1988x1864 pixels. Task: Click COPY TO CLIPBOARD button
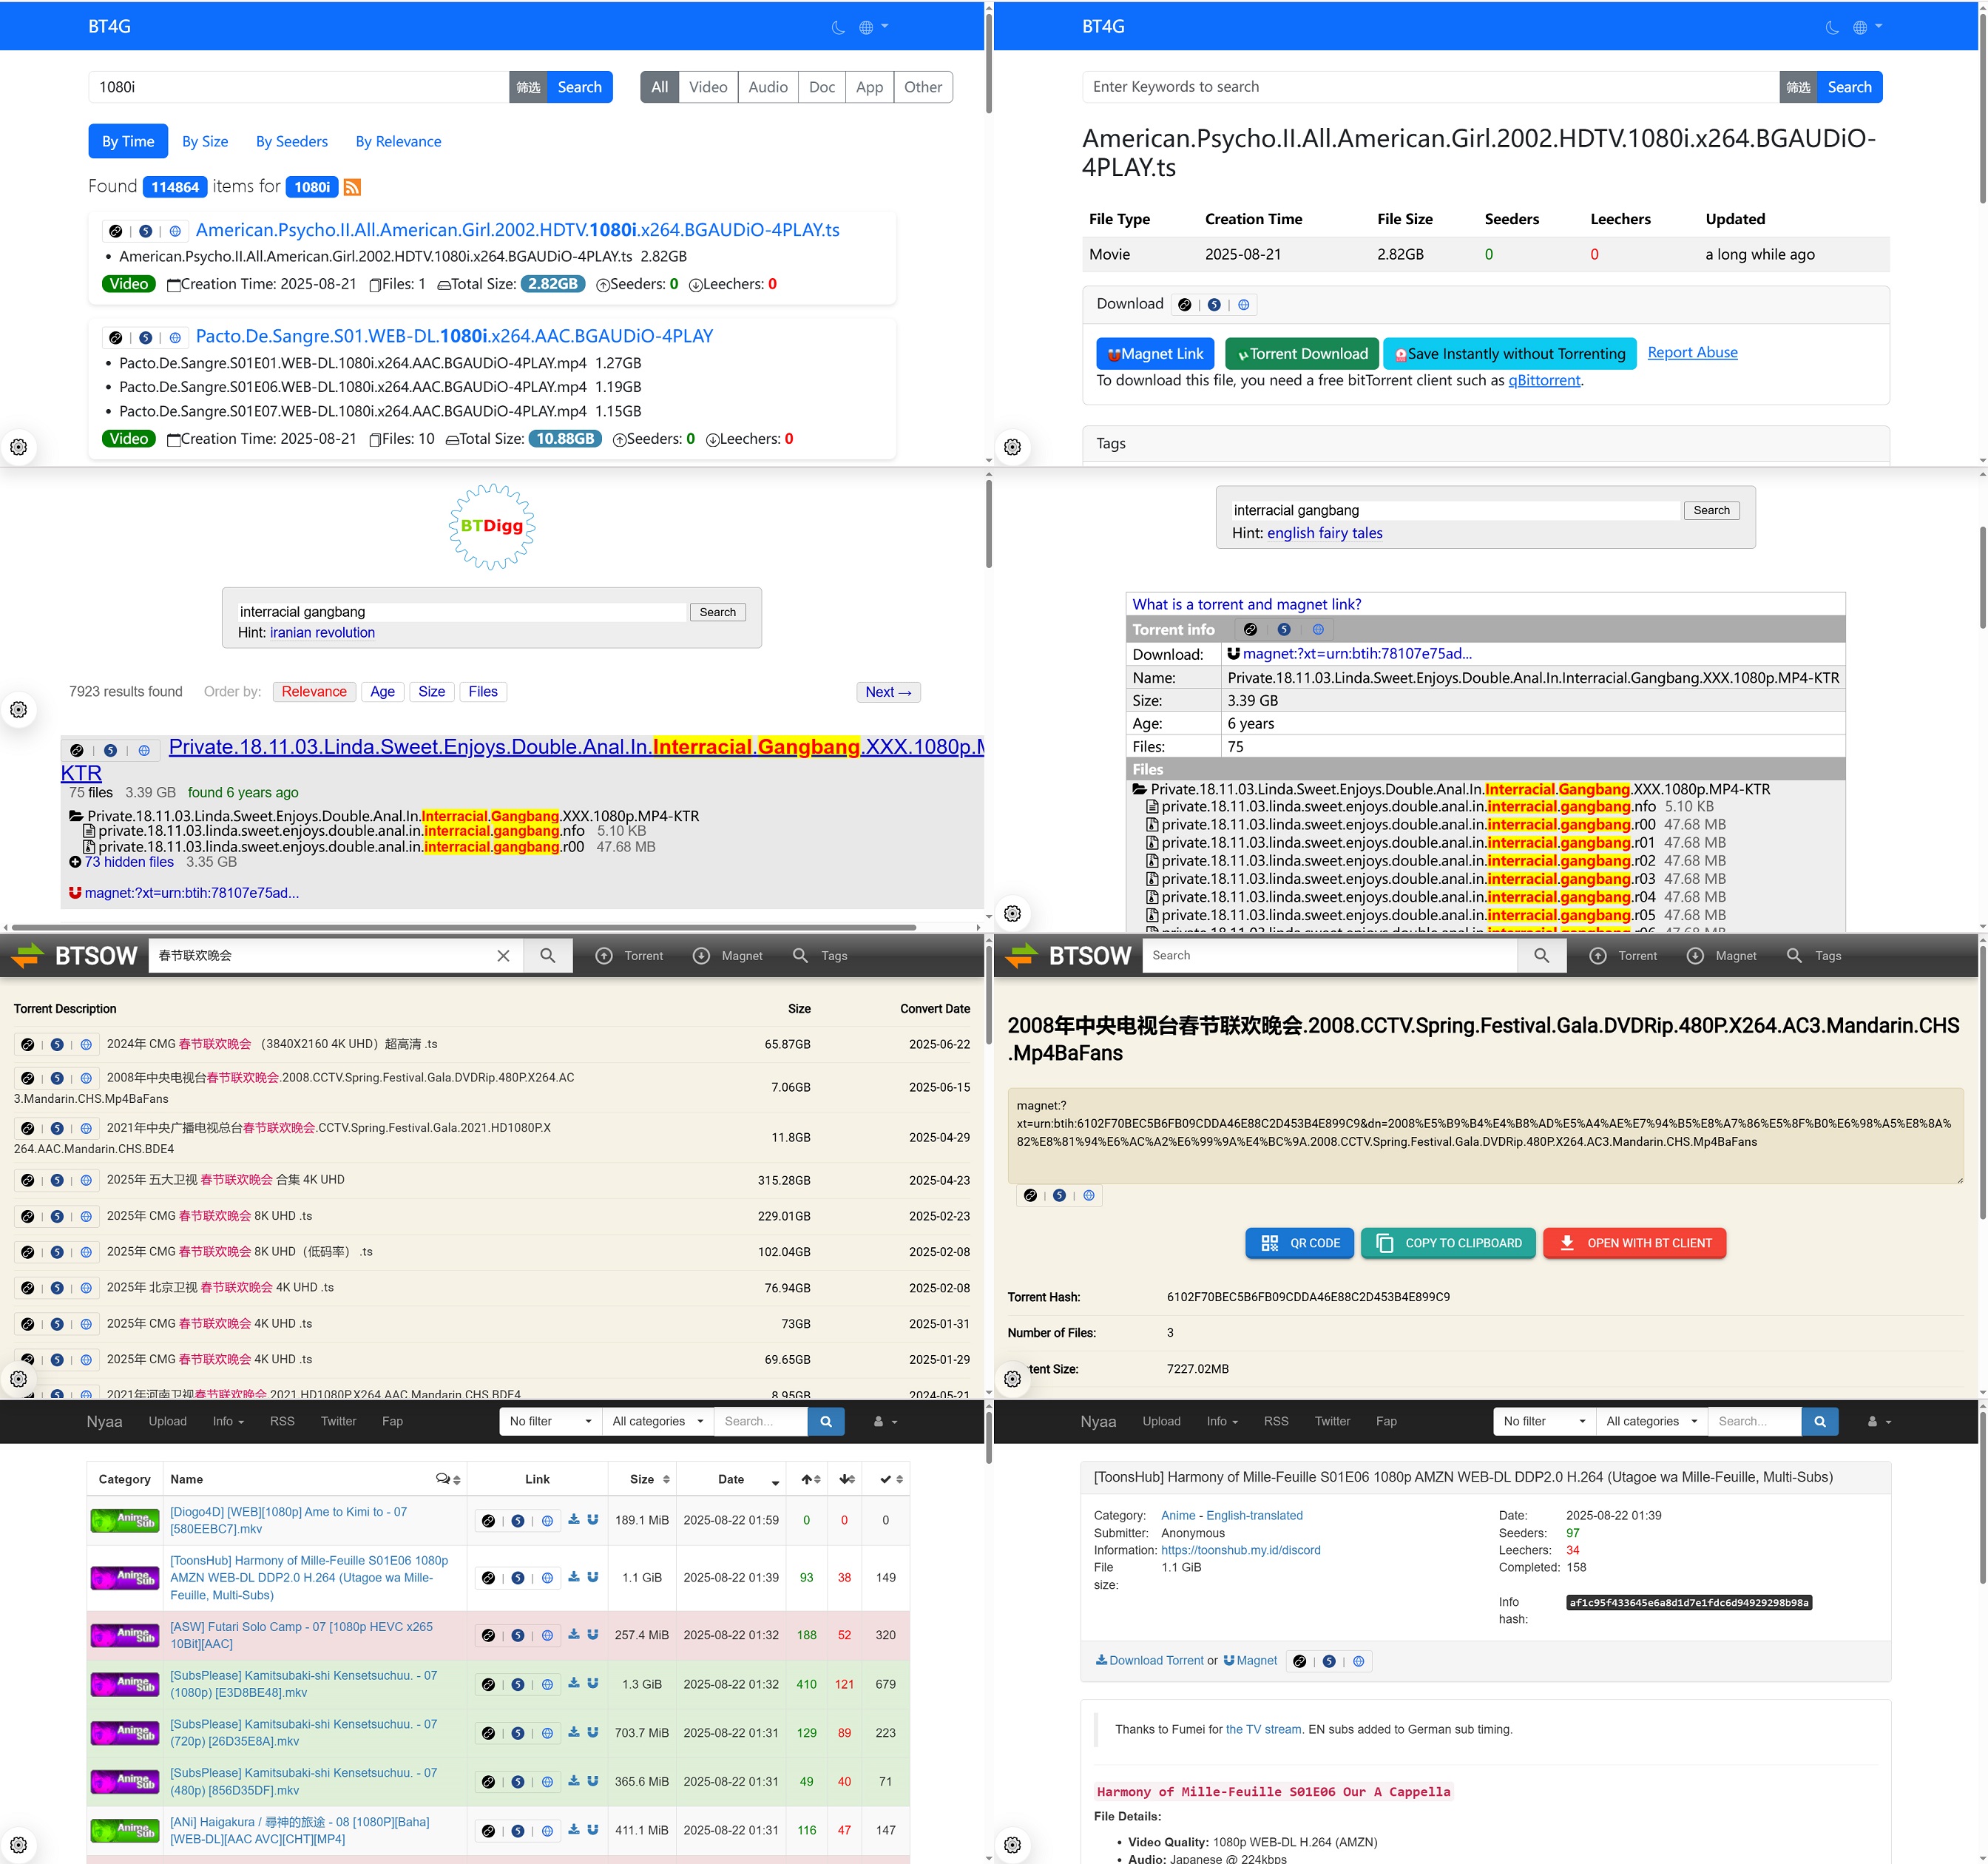(1448, 1243)
